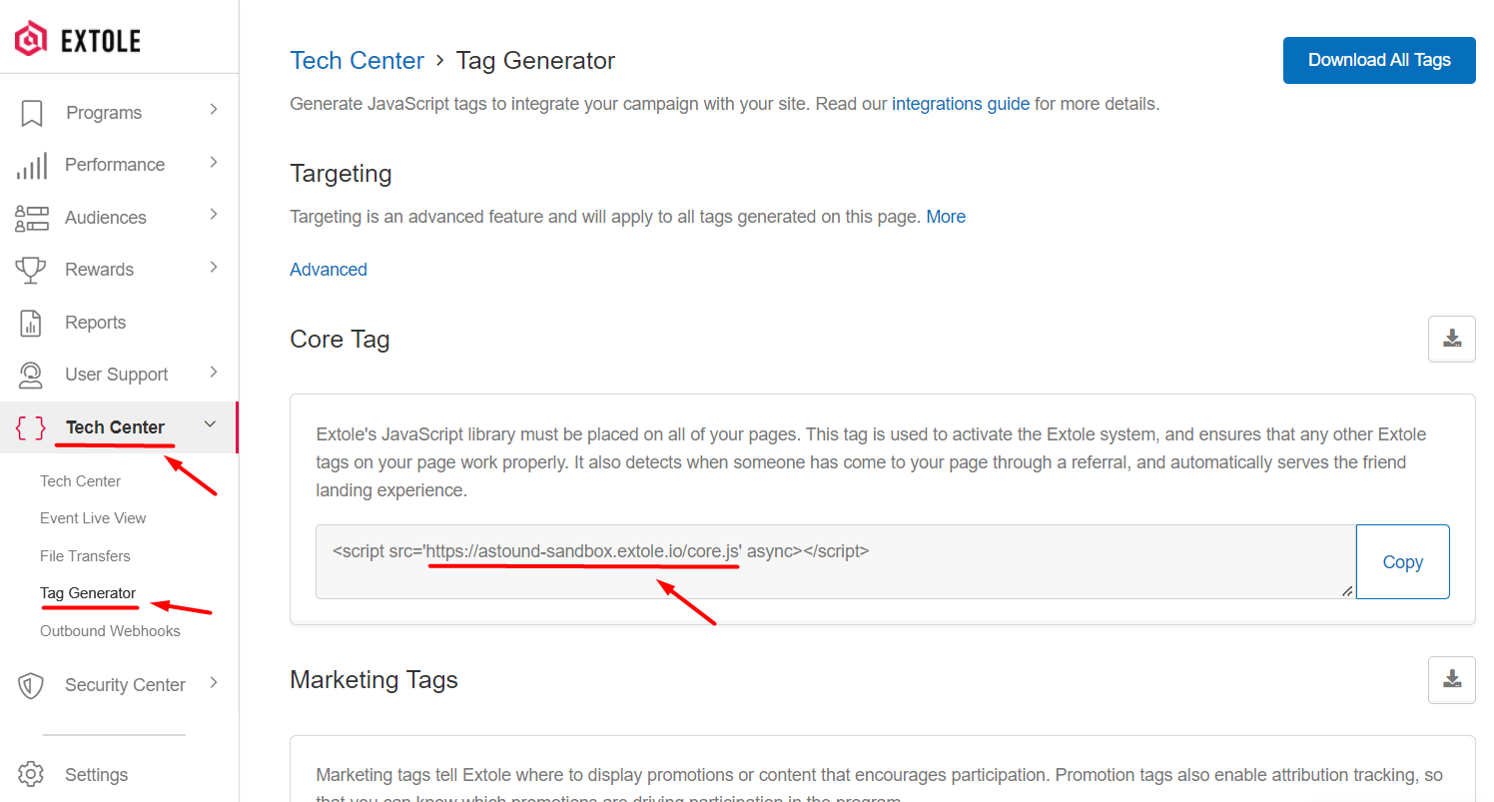The image size is (1494, 802).
Task: Expand the Performance menu chevron
Action: point(213,162)
